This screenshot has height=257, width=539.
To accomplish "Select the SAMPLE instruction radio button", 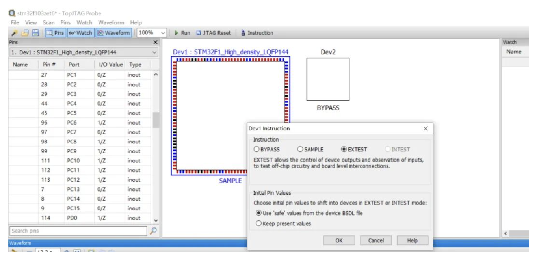I will tap(300, 149).
